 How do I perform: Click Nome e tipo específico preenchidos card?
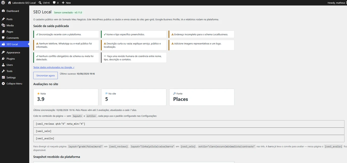click(134, 34)
